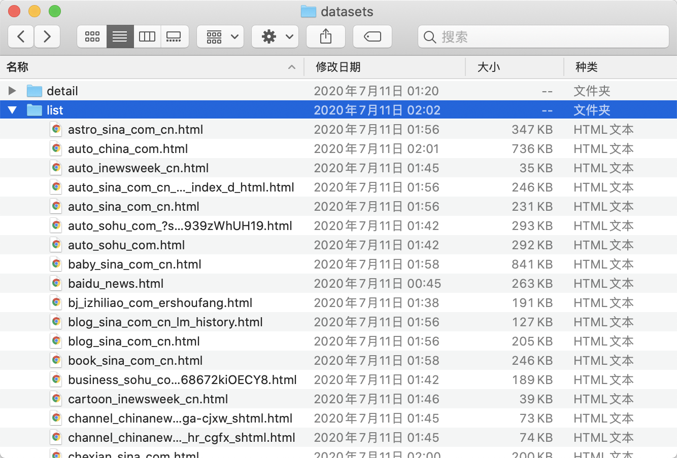677x458 pixels.
Task: Open the group-by arrangement dropdown
Action: point(220,36)
